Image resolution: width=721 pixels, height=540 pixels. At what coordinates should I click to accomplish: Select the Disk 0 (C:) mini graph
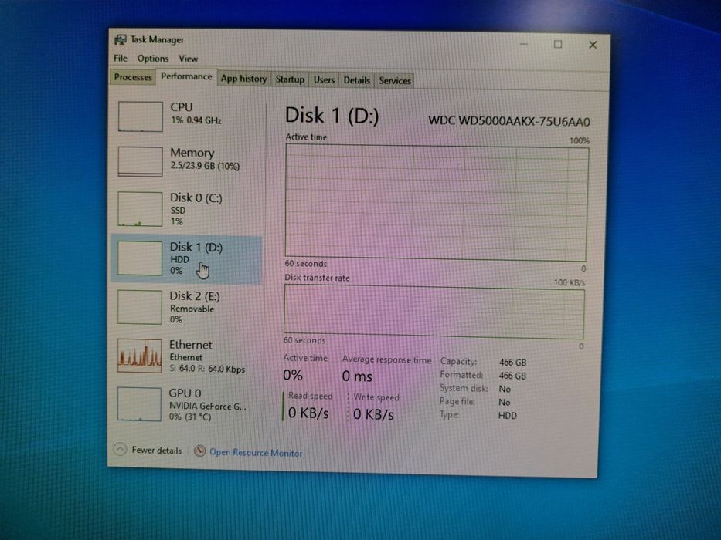point(140,209)
